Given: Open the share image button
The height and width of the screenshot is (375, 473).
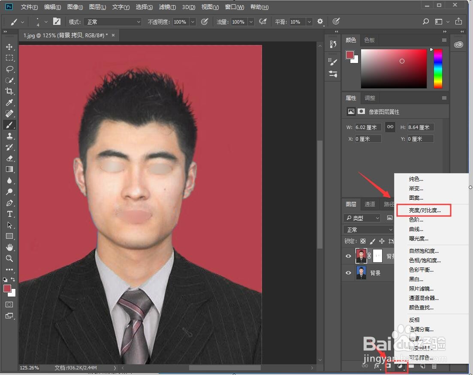Looking at the screenshot, I should pyautogui.click(x=458, y=21).
